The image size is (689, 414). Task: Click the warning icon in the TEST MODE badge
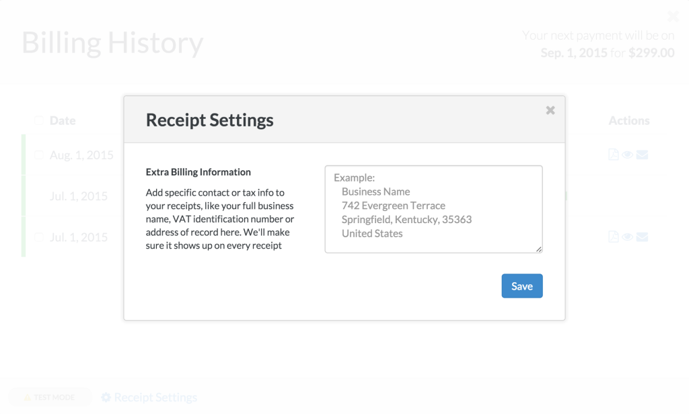pyautogui.click(x=27, y=397)
